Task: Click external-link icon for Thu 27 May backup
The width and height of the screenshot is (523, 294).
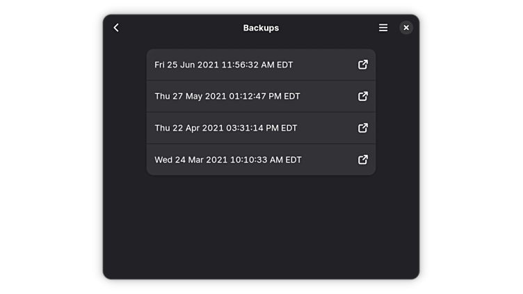Action: [x=362, y=96]
